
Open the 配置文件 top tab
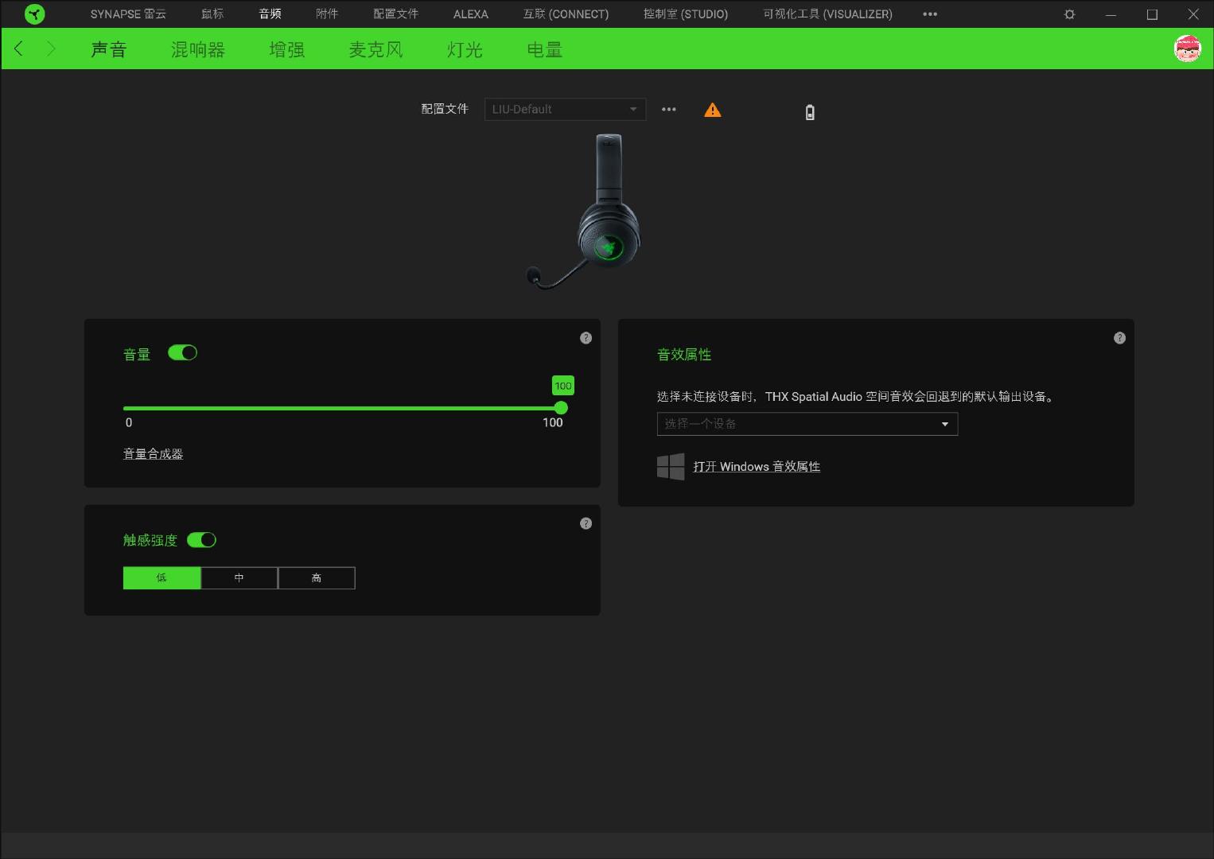[x=396, y=14]
